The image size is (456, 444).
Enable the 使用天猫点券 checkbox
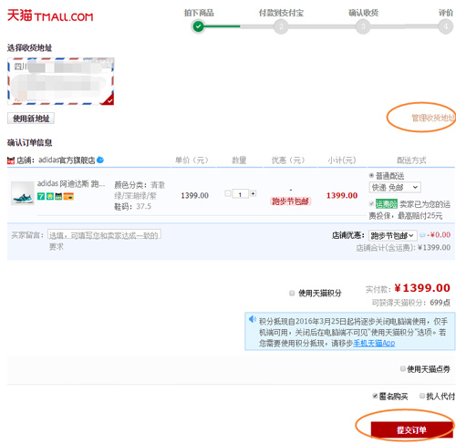(x=403, y=368)
